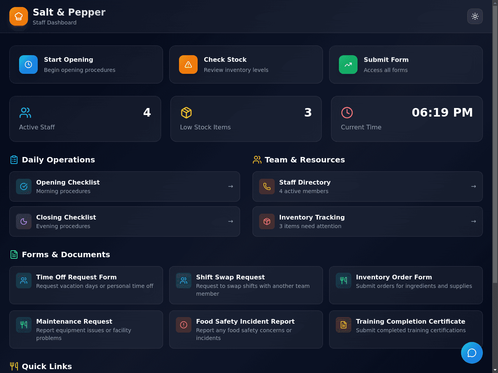498x373 pixels.
Task: Click the Forms & Documents heading
Action: [66, 254]
